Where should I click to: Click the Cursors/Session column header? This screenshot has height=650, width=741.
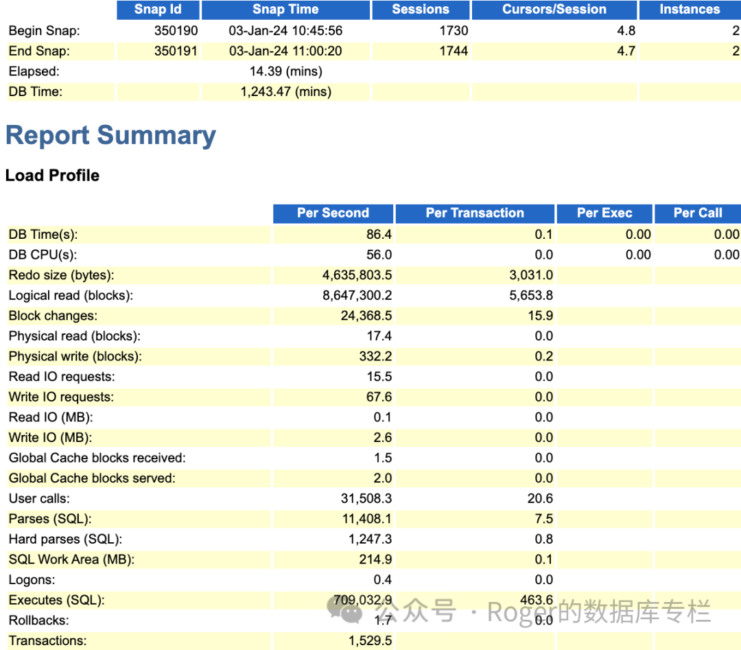click(554, 10)
